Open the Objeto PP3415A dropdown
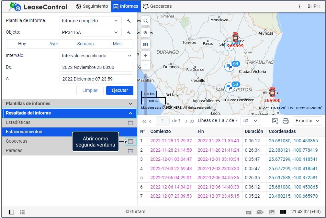 click(x=91, y=32)
